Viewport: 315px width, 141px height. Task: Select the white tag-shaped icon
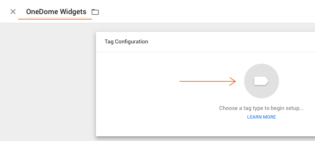[261, 81]
